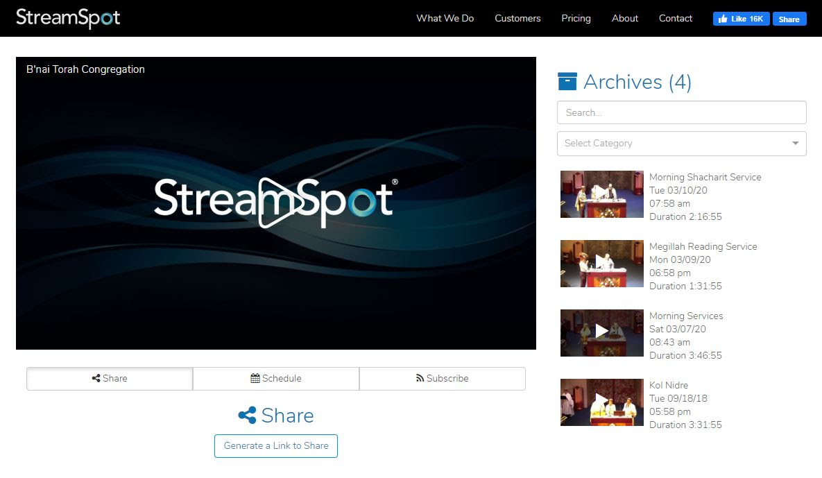Navigate to the Contact page
The image size is (822, 478).
[x=675, y=18]
